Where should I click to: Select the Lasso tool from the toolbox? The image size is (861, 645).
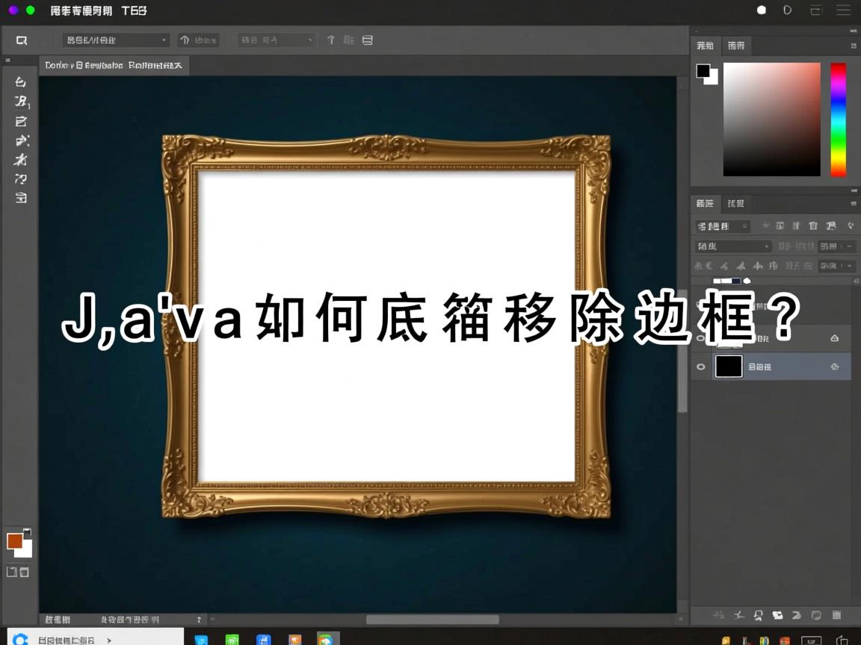point(19,102)
